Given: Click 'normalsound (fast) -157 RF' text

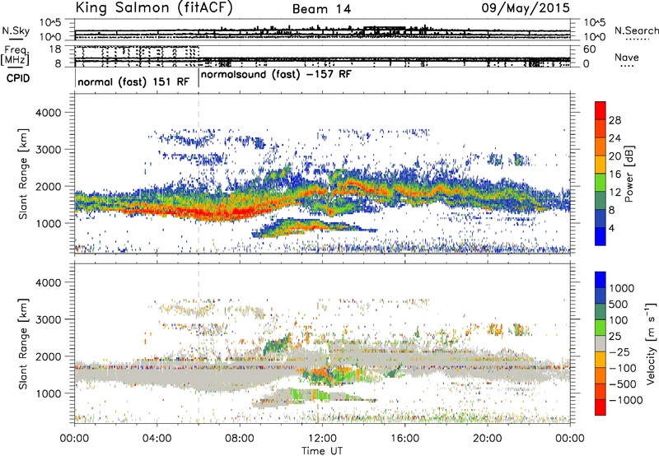Looking at the screenshot, I should (x=276, y=75).
